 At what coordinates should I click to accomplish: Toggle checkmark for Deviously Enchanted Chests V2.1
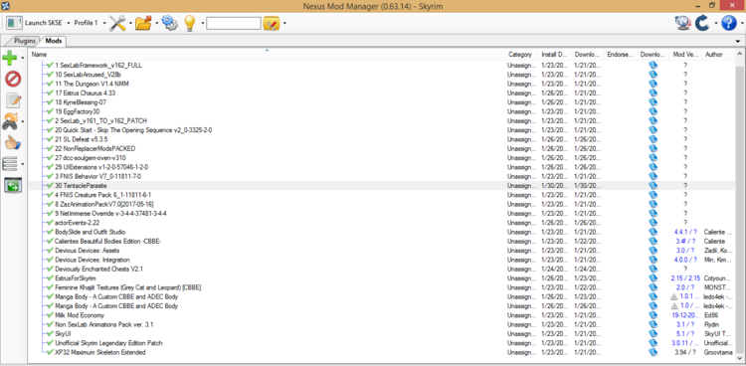(x=50, y=269)
